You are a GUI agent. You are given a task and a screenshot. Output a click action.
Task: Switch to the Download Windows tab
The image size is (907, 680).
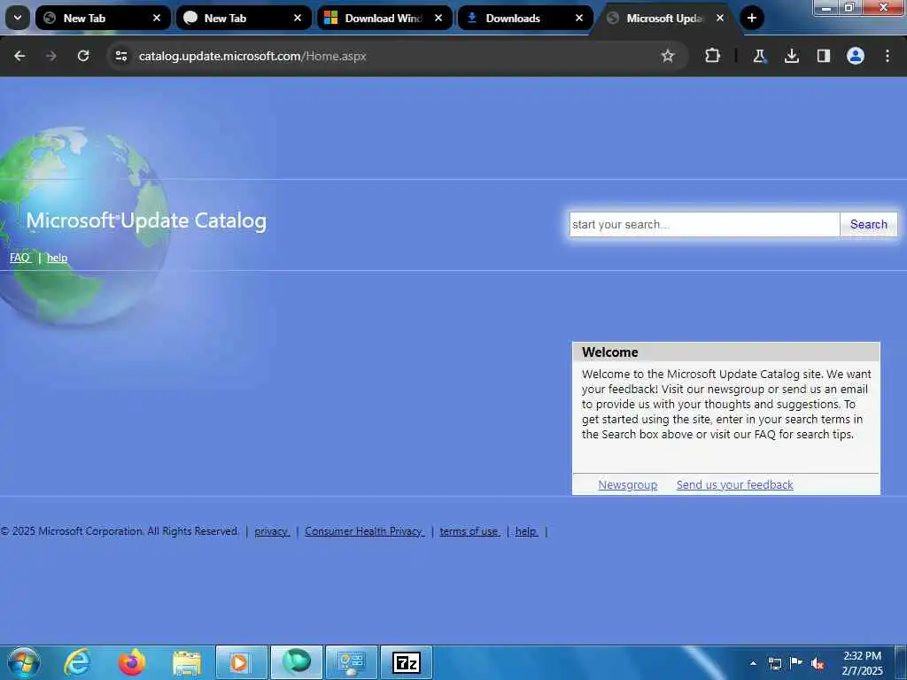[x=384, y=18]
